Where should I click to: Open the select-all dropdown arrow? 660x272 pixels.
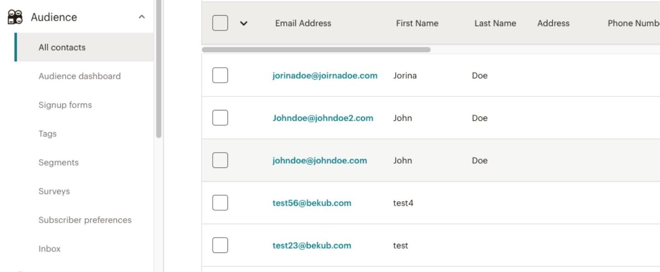click(244, 23)
